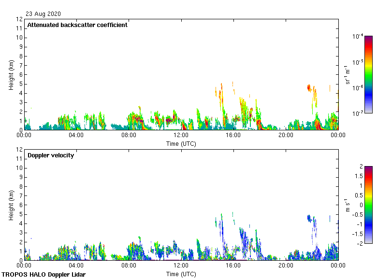Click the "TROPOS HALO Doppler Lidar" footer text
Screen dimensions: 377x280
pyautogui.click(x=43, y=275)
